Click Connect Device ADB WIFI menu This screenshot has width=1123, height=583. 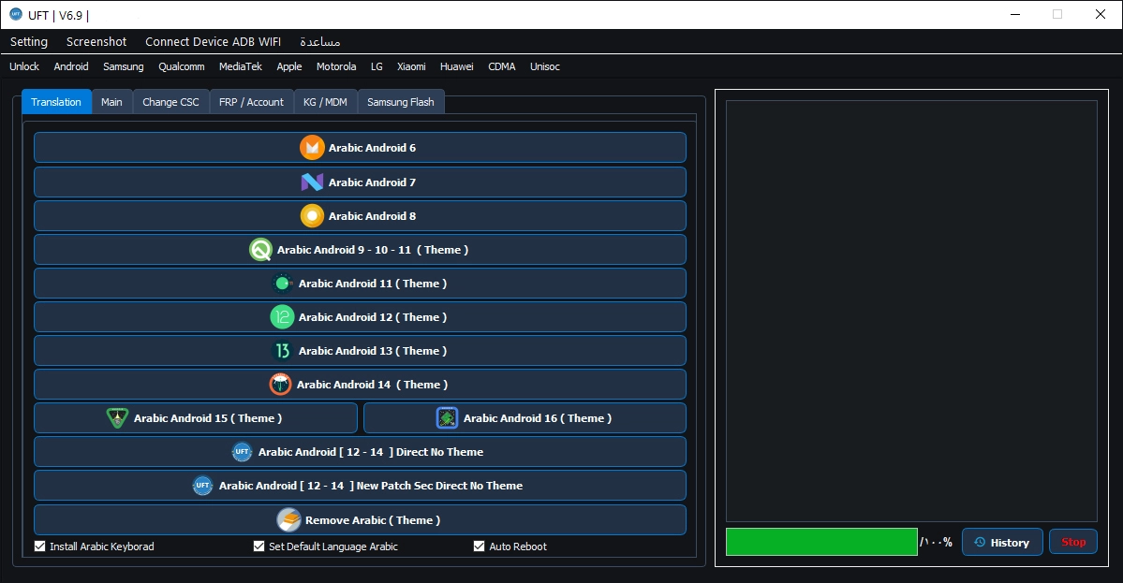(x=213, y=41)
